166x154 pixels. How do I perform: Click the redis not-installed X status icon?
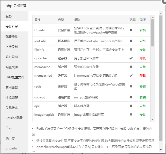click(131, 87)
